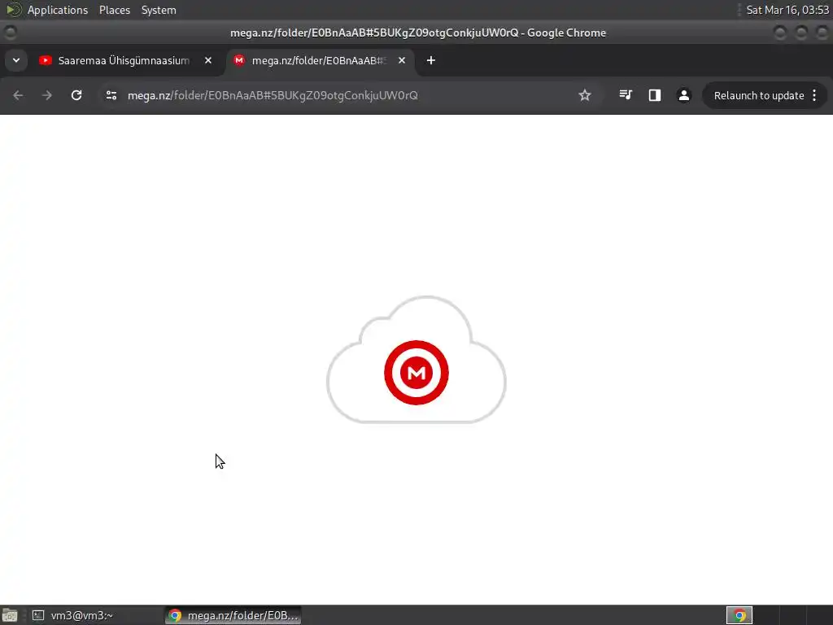Viewport: 833px width, 625px height.
Task: Open the Places menu
Action: point(115,10)
